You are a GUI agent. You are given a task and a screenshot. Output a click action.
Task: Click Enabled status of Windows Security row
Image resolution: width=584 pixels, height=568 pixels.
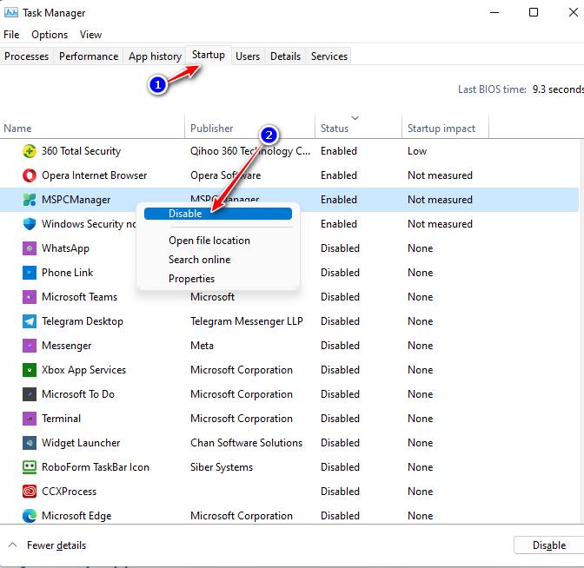339,224
